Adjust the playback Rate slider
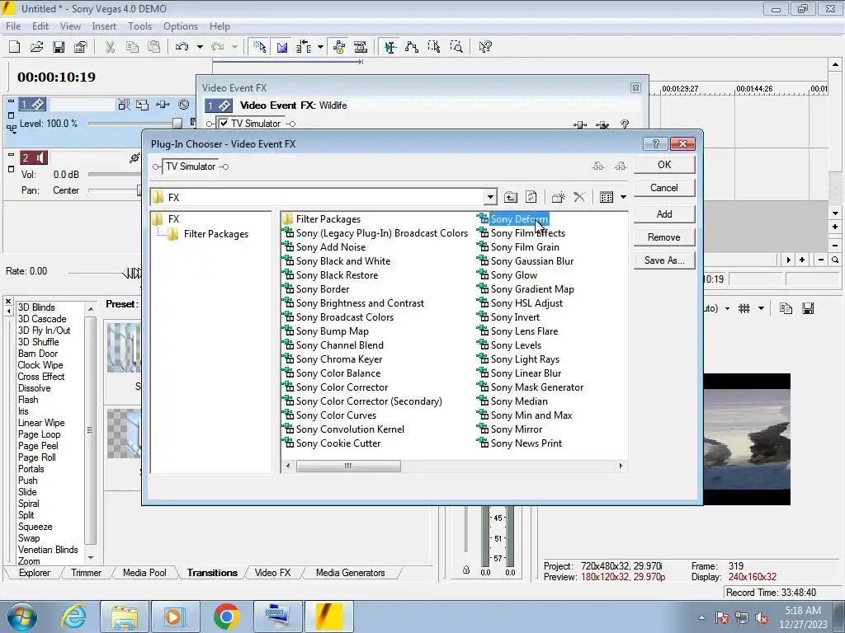The height and width of the screenshot is (633, 845). click(132, 272)
